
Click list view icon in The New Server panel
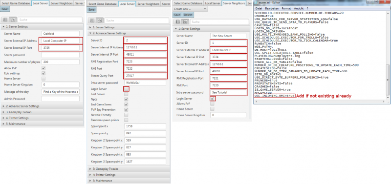pyautogui.click(x=177, y=22)
